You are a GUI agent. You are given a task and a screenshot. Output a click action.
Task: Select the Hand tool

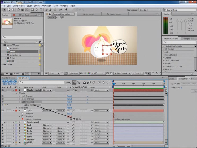pos(9,10)
